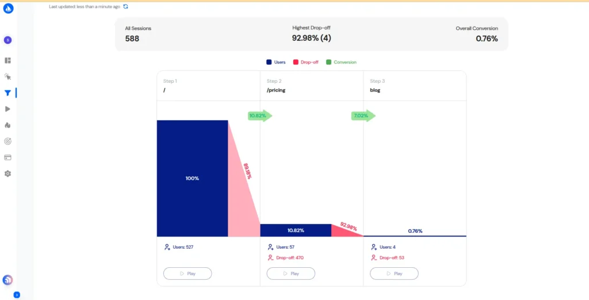589x300 pixels.
Task: Click the 100% users bar in Step 1
Action: pyautogui.click(x=192, y=179)
